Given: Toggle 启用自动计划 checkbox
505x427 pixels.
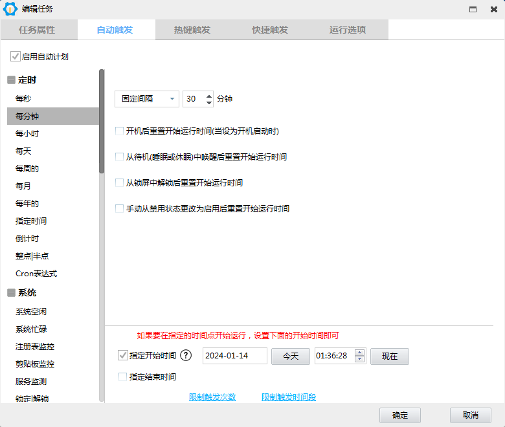Looking at the screenshot, I should 15,57.
